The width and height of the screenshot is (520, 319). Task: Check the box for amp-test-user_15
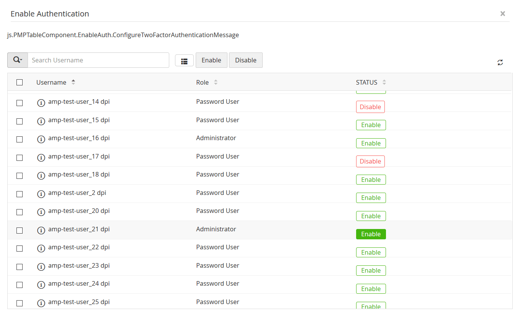click(20, 121)
